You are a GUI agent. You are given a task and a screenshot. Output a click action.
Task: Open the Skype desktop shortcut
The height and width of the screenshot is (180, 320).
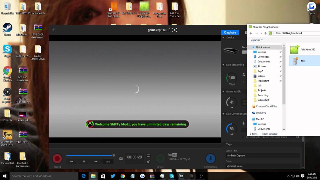(x=7, y=51)
